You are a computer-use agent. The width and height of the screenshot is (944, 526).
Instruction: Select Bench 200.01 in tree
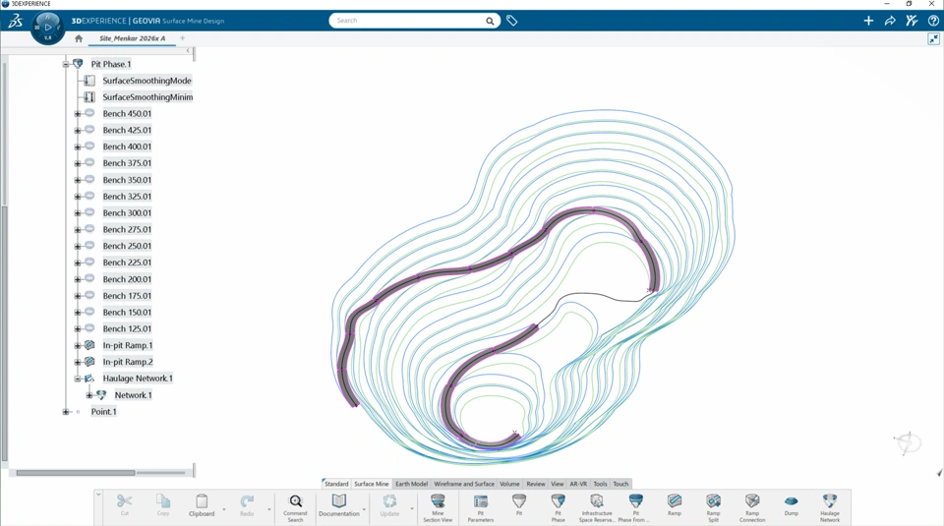pos(127,279)
